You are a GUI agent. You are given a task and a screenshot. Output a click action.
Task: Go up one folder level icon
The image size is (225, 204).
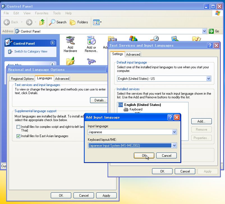click(42, 22)
